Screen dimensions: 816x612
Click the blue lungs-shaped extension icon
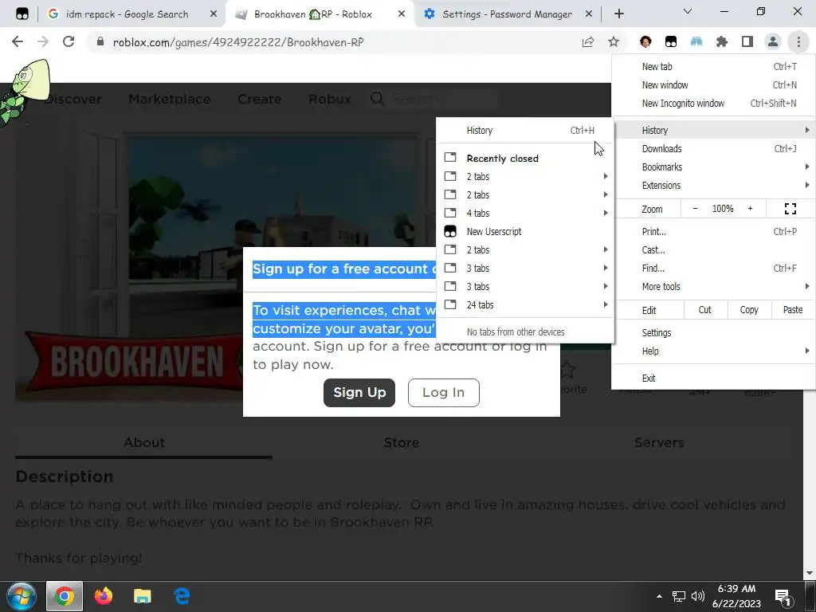coord(696,41)
